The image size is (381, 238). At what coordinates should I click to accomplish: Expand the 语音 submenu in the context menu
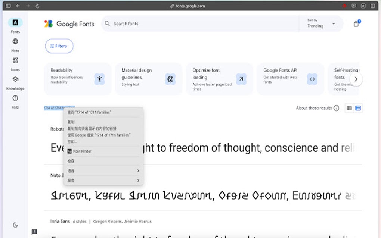103,170
